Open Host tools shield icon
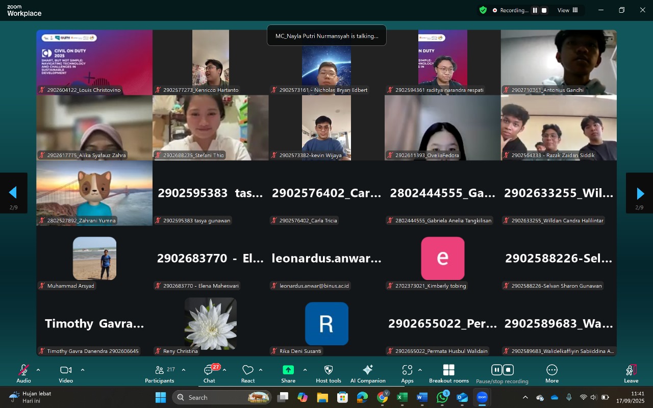Screen dimensions: 653x408 tap(329, 373)
